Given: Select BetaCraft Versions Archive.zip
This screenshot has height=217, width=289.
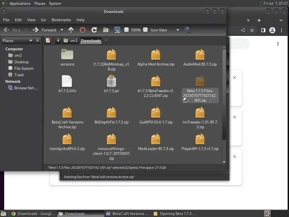Looking at the screenshot, I should (x=67, y=118).
